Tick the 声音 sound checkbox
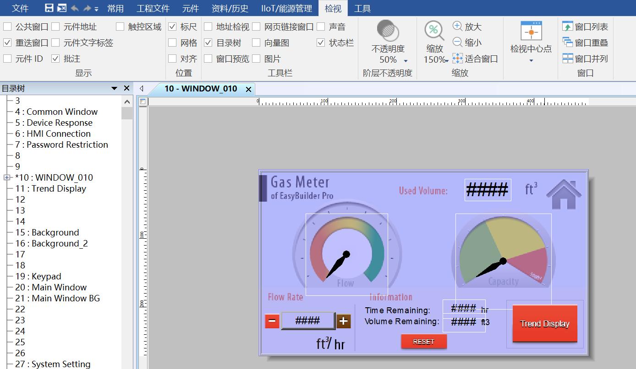The width and height of the screenshot is (636, 369). point(321,27)
